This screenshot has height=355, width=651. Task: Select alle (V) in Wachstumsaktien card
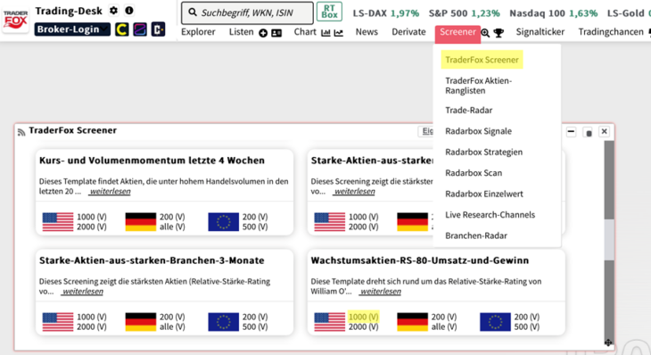tap(444, 326)
